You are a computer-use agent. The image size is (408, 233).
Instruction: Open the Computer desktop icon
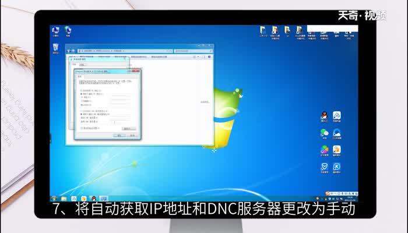point(55,31)
